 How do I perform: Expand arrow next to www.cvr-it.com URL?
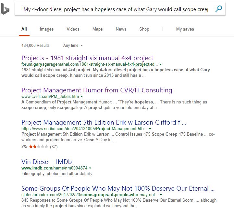pos(81,97)
